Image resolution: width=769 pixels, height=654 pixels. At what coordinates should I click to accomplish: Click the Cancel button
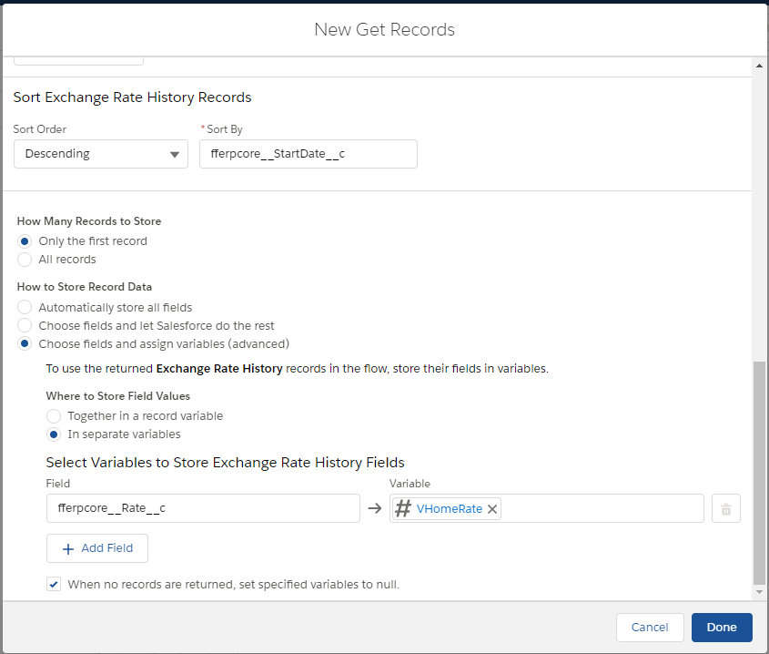pyautogui.click(x=650, y=628)
